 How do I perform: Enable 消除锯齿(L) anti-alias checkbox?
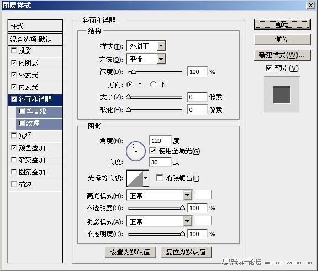[x=160, y=178]
